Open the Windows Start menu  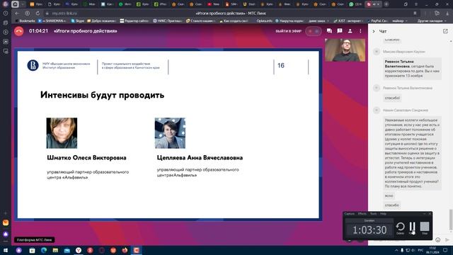point(6,250)
